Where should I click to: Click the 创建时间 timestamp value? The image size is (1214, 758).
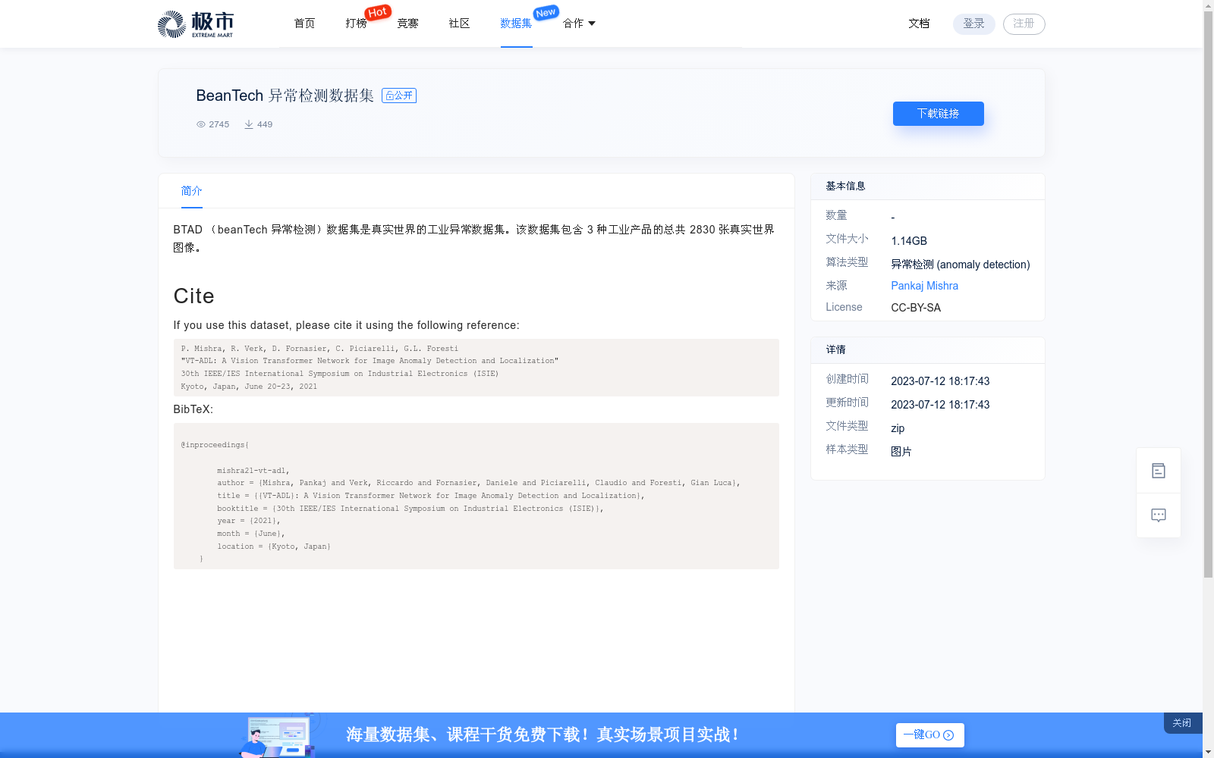(x=940, y=381)
